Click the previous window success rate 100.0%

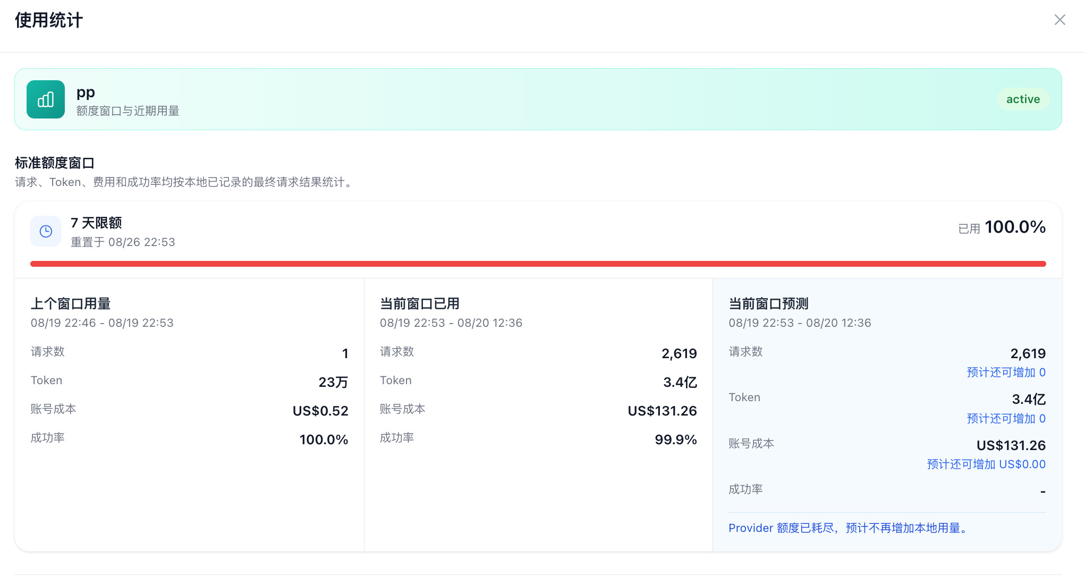(324, 439)
